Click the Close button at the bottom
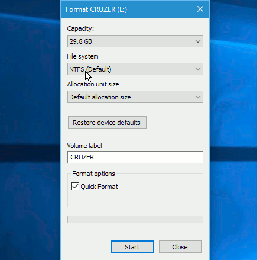The width and height of the screenshot is (257, 260). coord(180,247)
